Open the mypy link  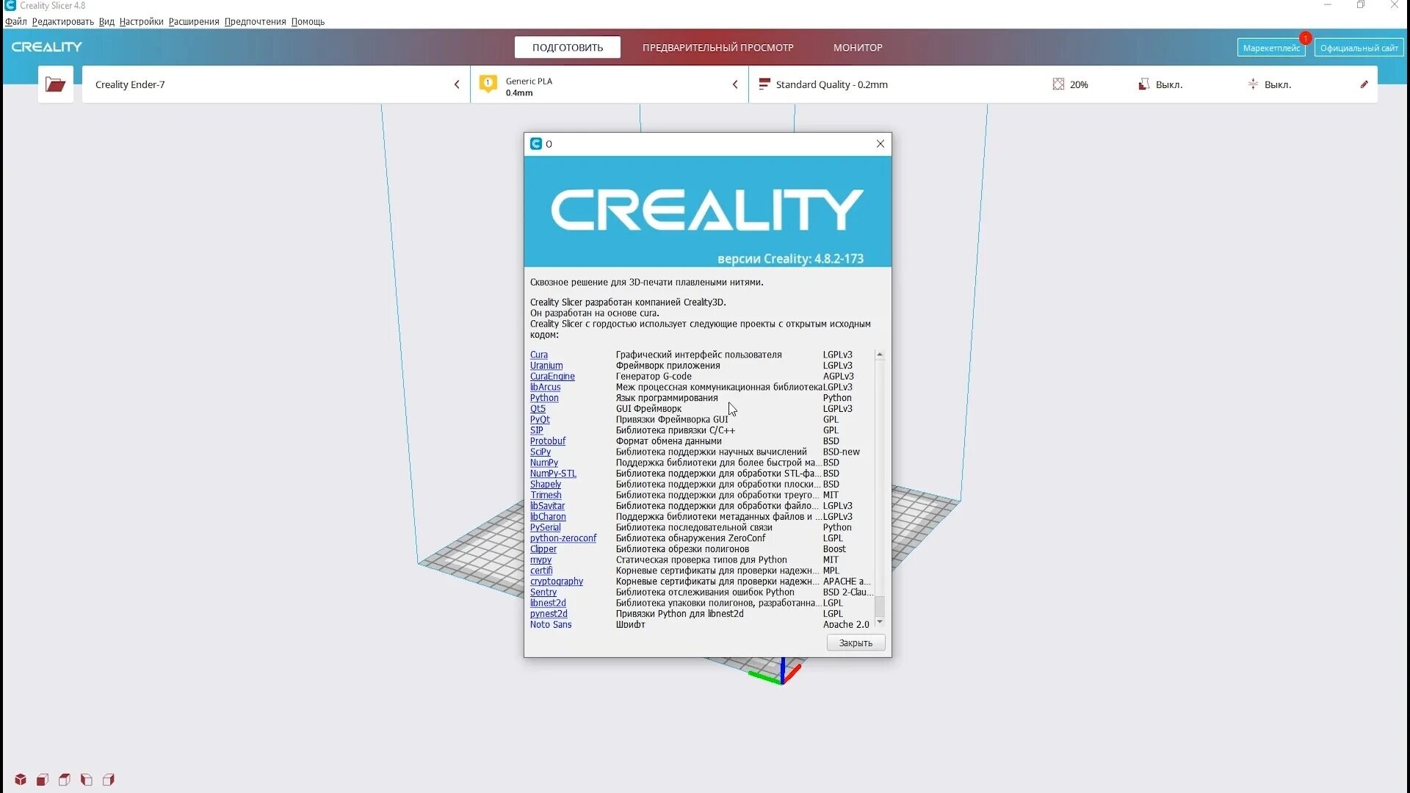point(540,560)
